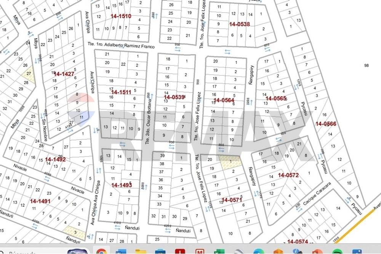Screen dimensions: 381x254
Task: Click direction arrows below 4298 near Ñanduti
Action: pyautogui.click(x=168, y=230)
